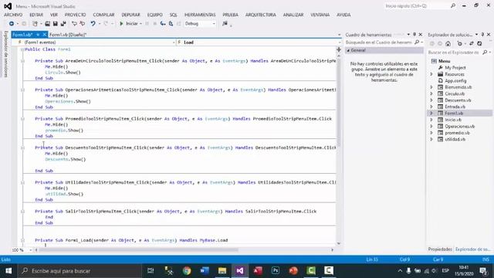
Task: Click the uncomment selected lines icon
Action: (x=83, y=24)
